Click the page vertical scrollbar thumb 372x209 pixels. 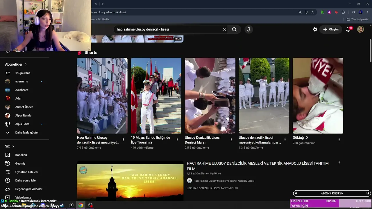click(x=370, y=50)
